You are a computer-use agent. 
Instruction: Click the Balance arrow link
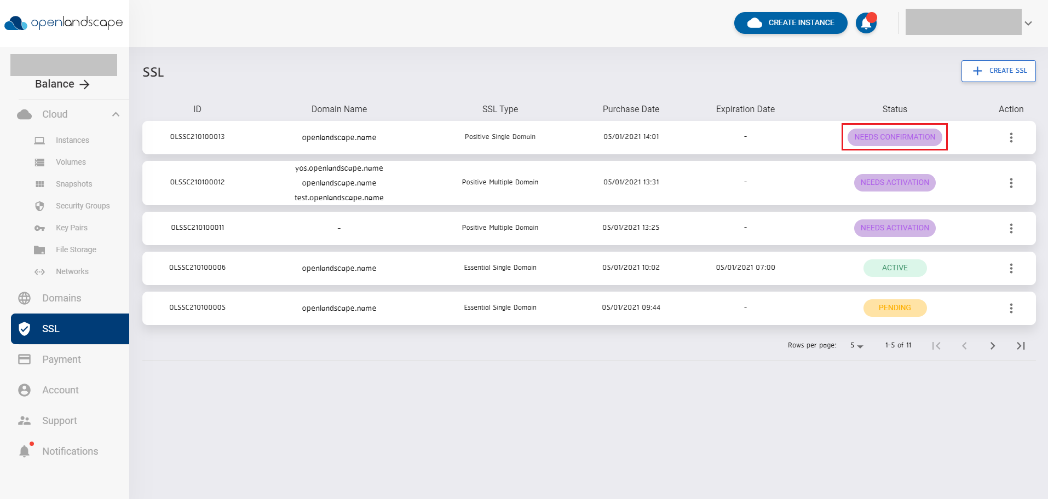pyautogui.click(x=85, y=84)
